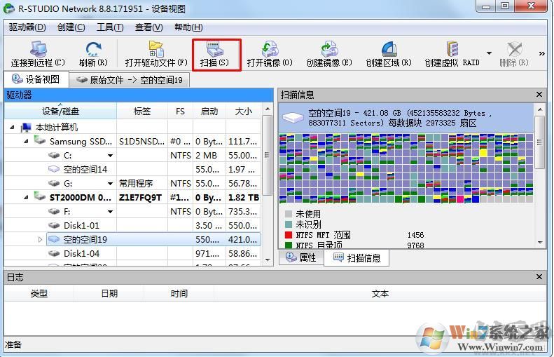The width and height of the screenshot is (554, 357).
Task: Create a region with 创建区域 tool
Action: coord(389,54)
